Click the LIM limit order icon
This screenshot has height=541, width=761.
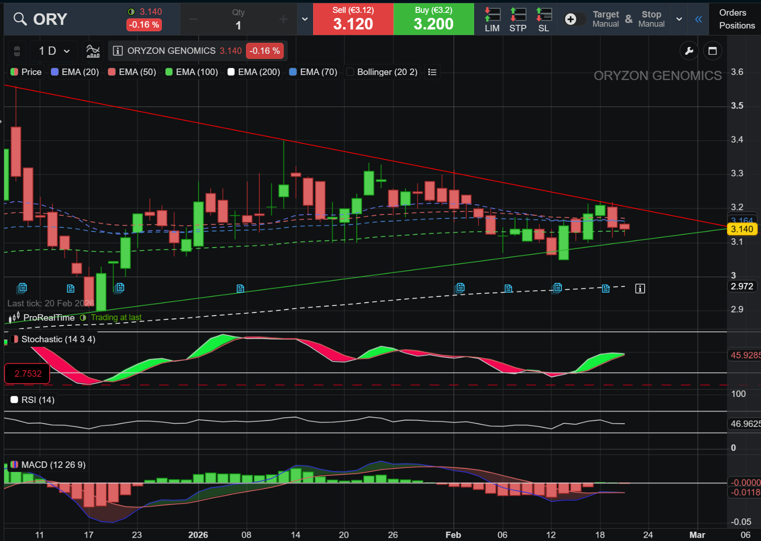click(x=492, y=19)
